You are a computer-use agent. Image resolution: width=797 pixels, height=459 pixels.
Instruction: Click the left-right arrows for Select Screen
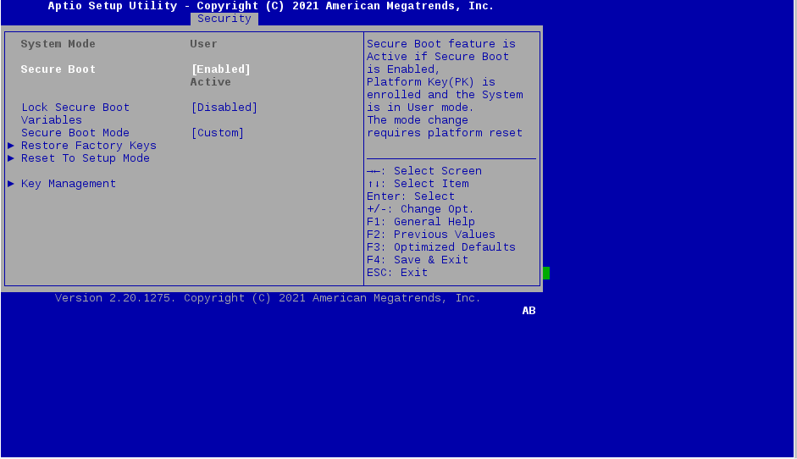376,171
